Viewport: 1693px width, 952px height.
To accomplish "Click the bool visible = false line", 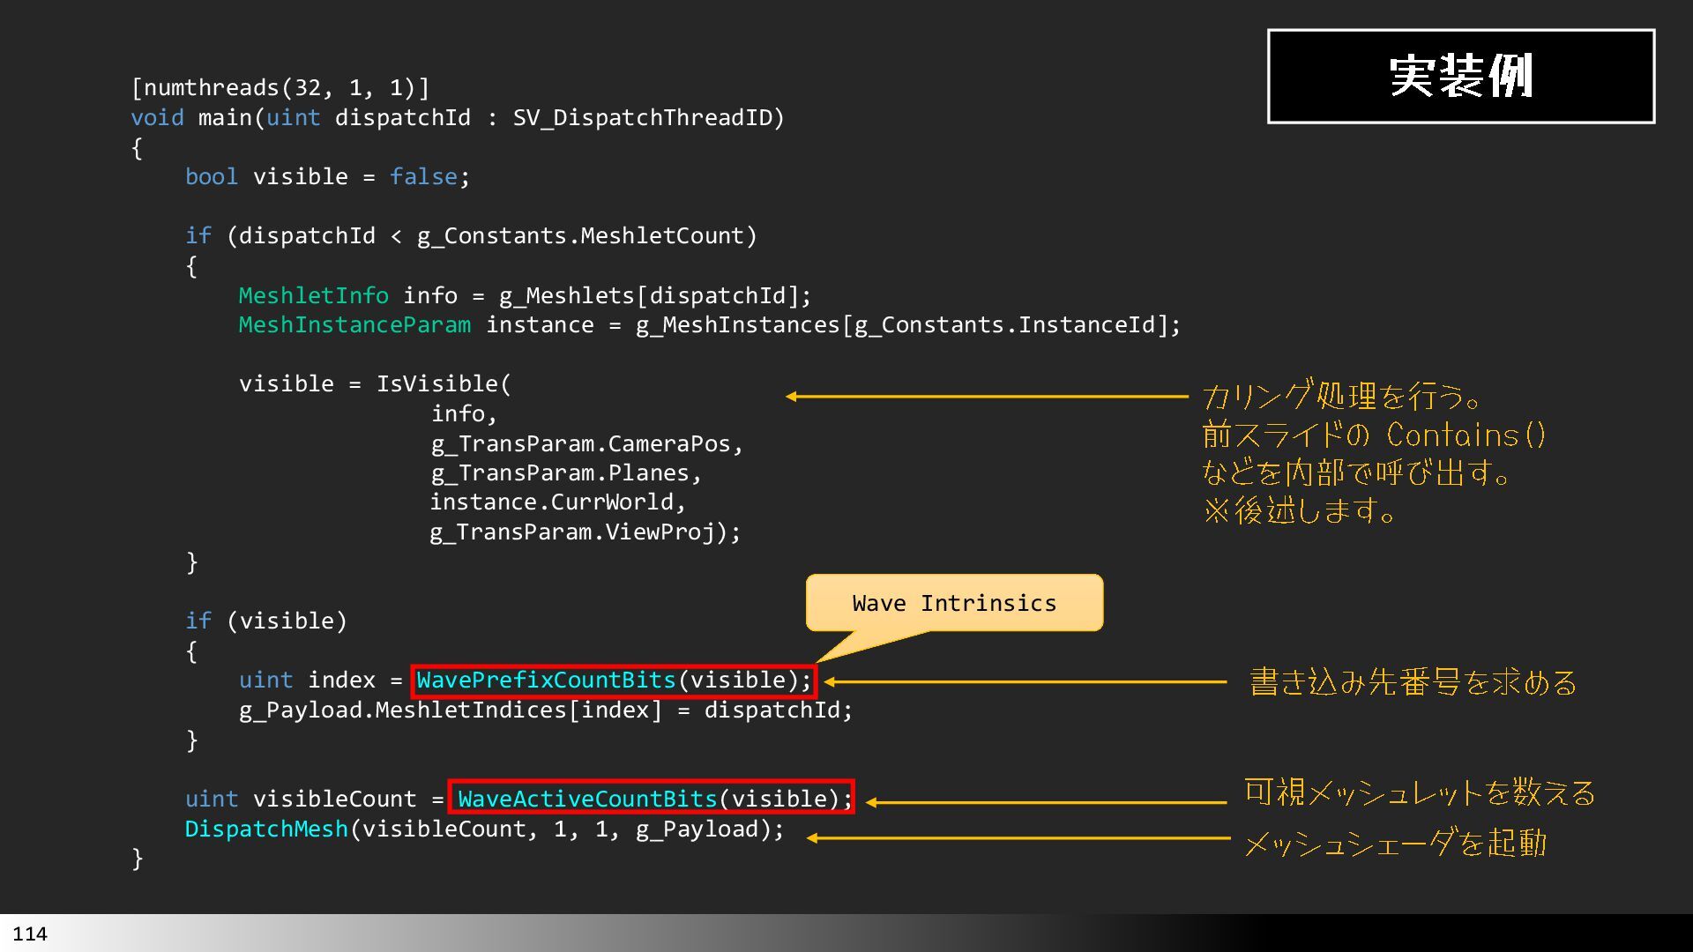I will coord(327,177).
